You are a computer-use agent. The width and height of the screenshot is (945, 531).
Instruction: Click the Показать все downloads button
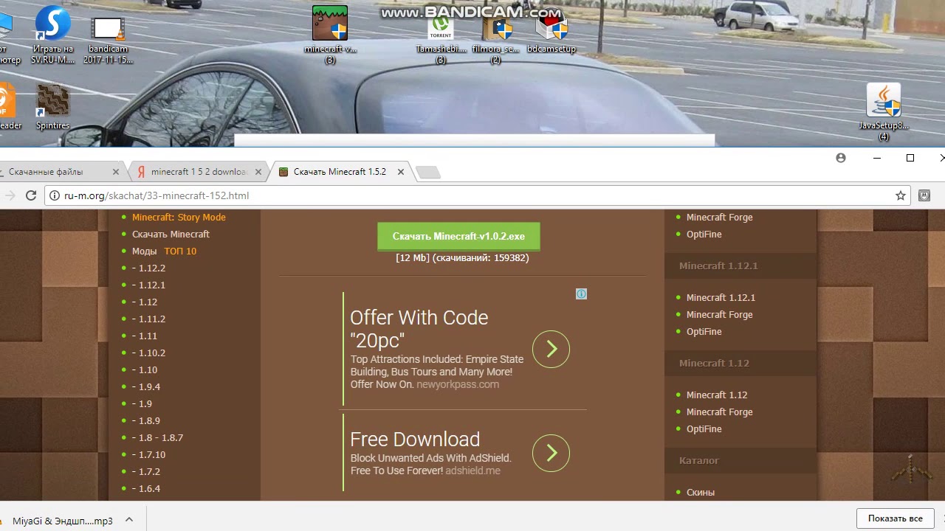(x=896, y=518)
